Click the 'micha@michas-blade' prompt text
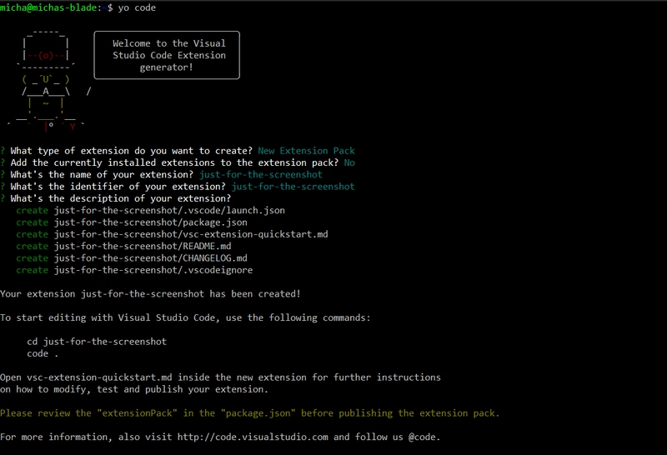The width and height of the screenshot is (667, 455). 48,7
